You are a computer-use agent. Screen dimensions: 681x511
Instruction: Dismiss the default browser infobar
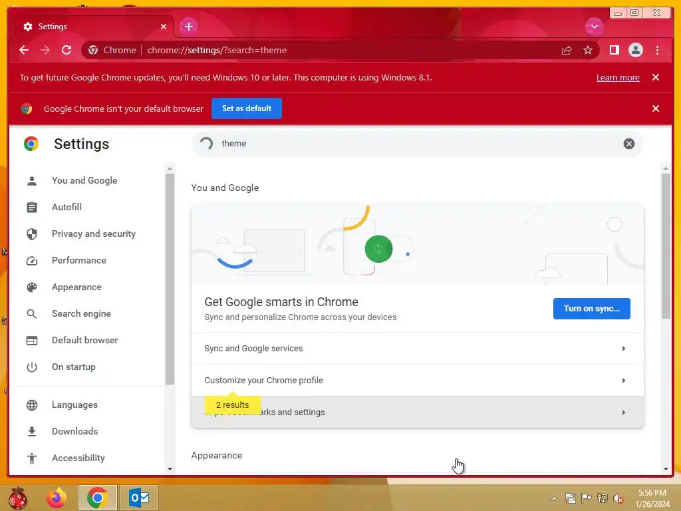tap(655, 108)
